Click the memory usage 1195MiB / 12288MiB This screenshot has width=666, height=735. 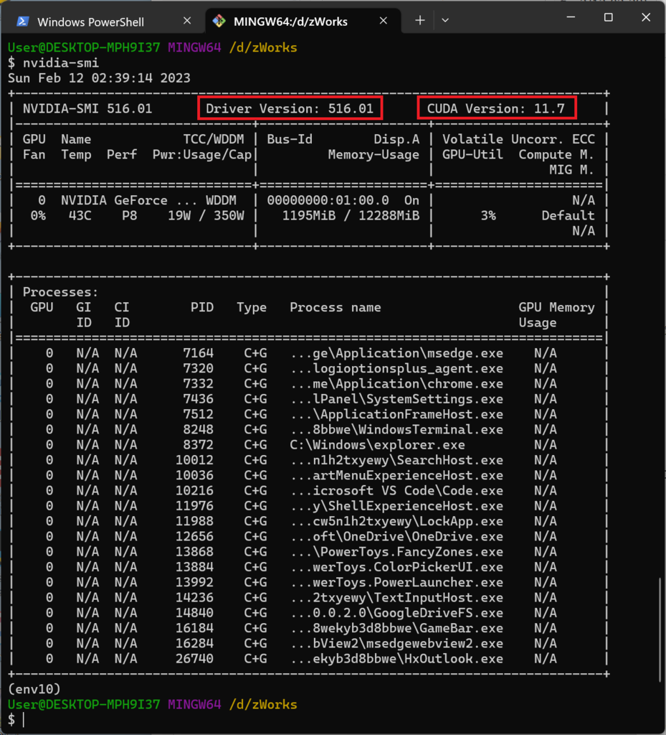(x=351, y=215)
